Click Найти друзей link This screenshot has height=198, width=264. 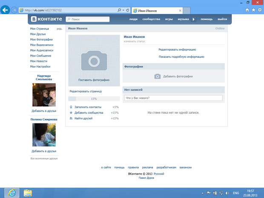tap(83, 118)
